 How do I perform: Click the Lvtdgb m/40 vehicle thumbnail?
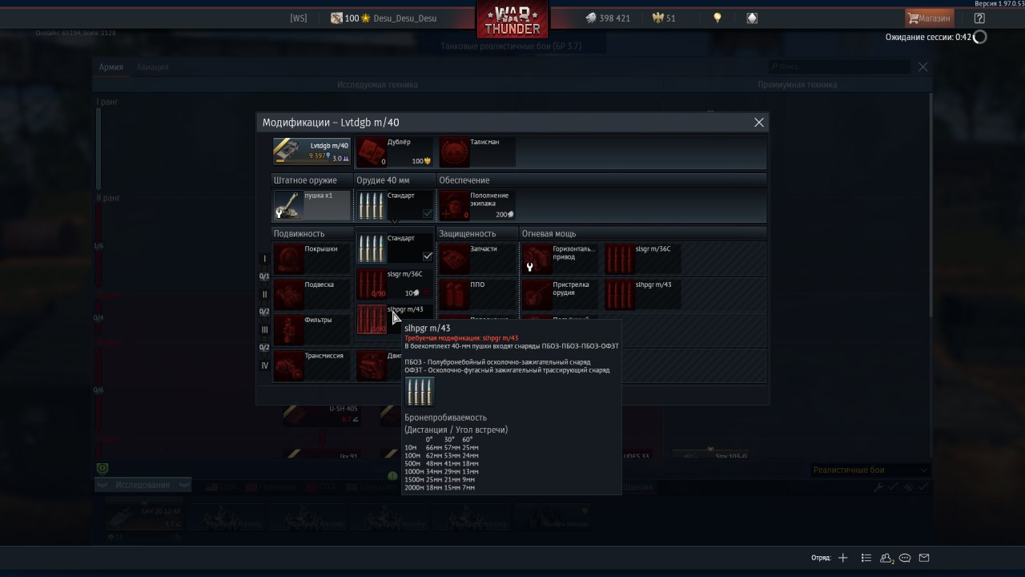point(312,151)
